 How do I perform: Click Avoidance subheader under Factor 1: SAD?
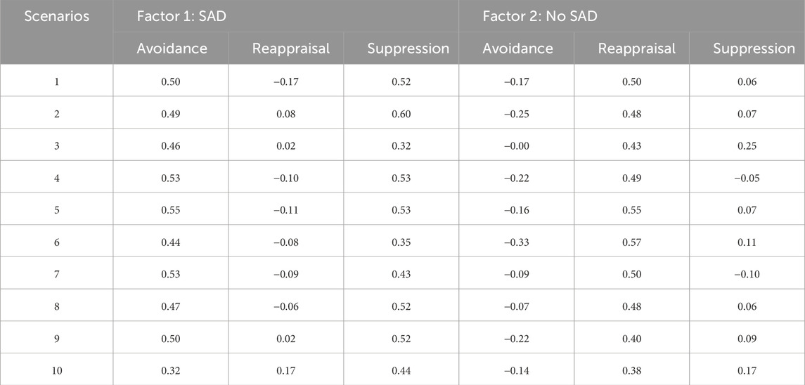(x=172, y=48)
